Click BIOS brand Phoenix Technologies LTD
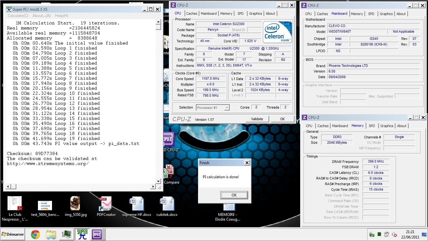Viewport: 428px width, 241px height. [x=373, y=66]
